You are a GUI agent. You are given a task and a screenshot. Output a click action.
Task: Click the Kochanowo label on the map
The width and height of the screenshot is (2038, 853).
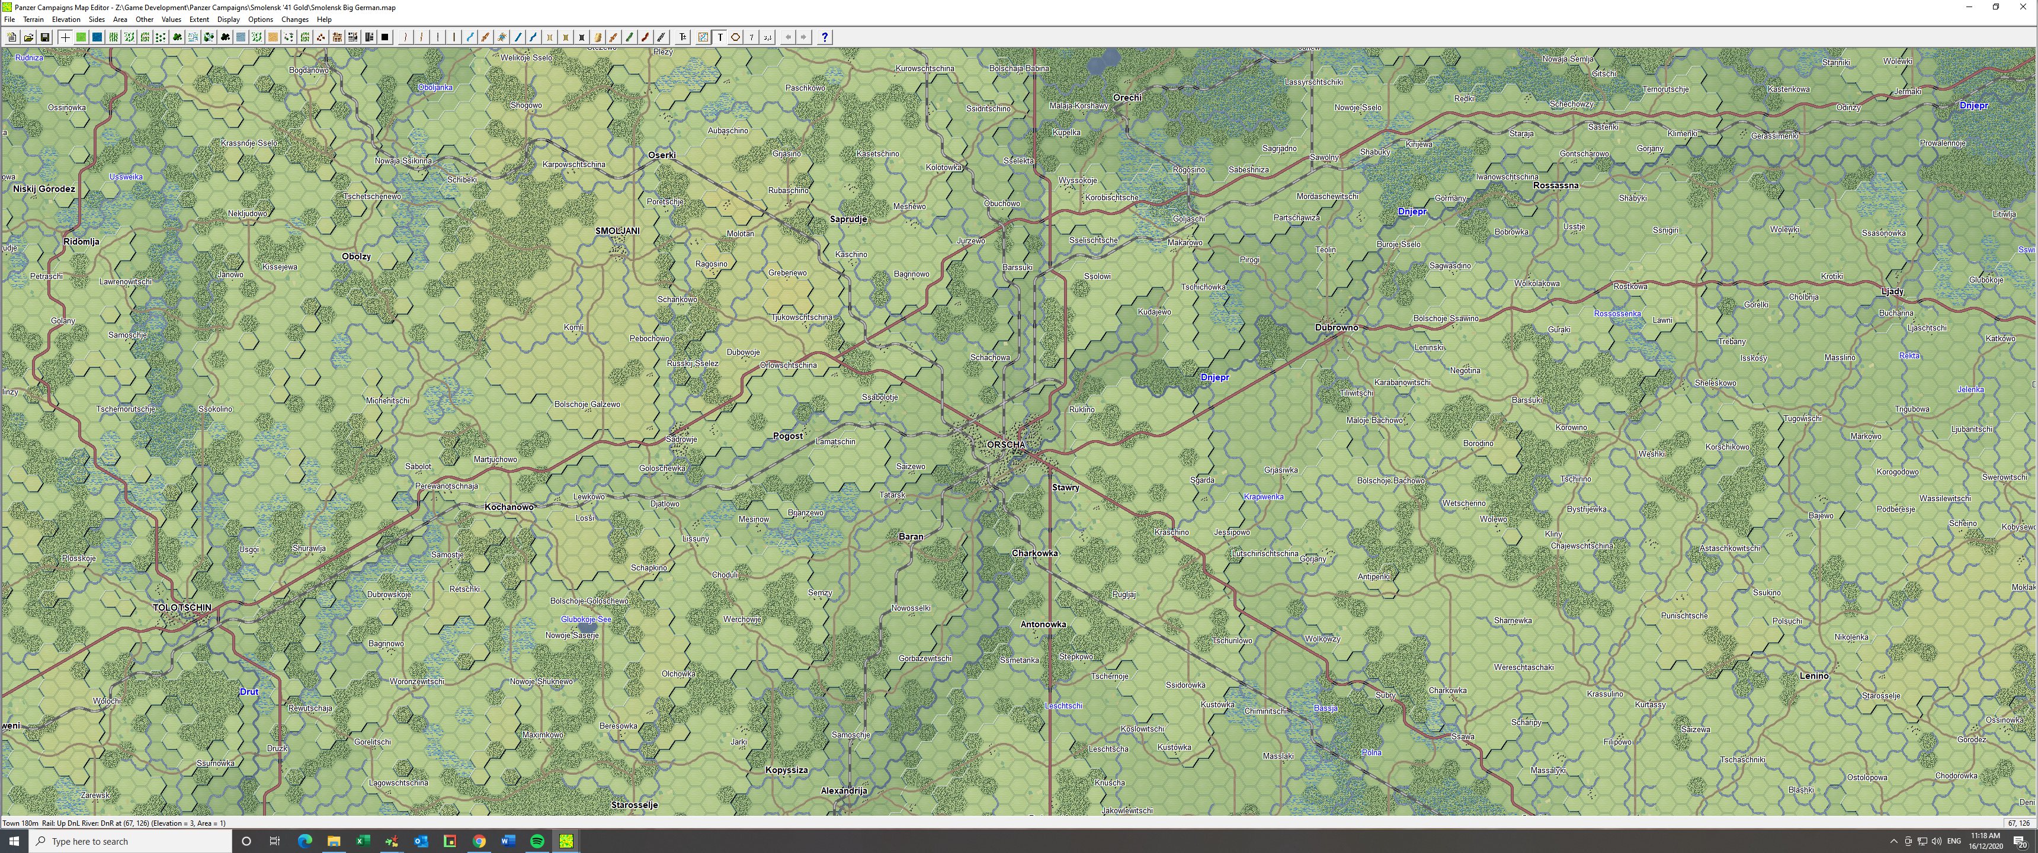[509, 507]
